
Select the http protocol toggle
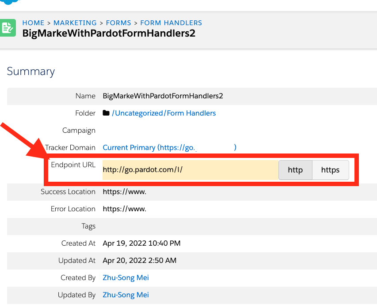click(295, 170)
